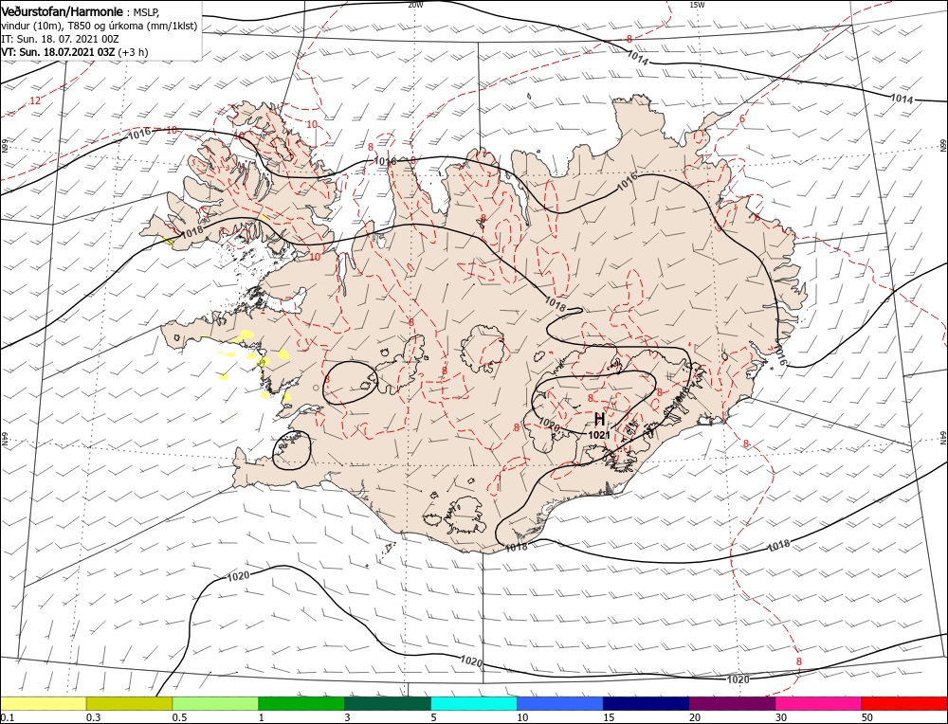Click the "3" legend scale value
948x724 pixels.
347,717
